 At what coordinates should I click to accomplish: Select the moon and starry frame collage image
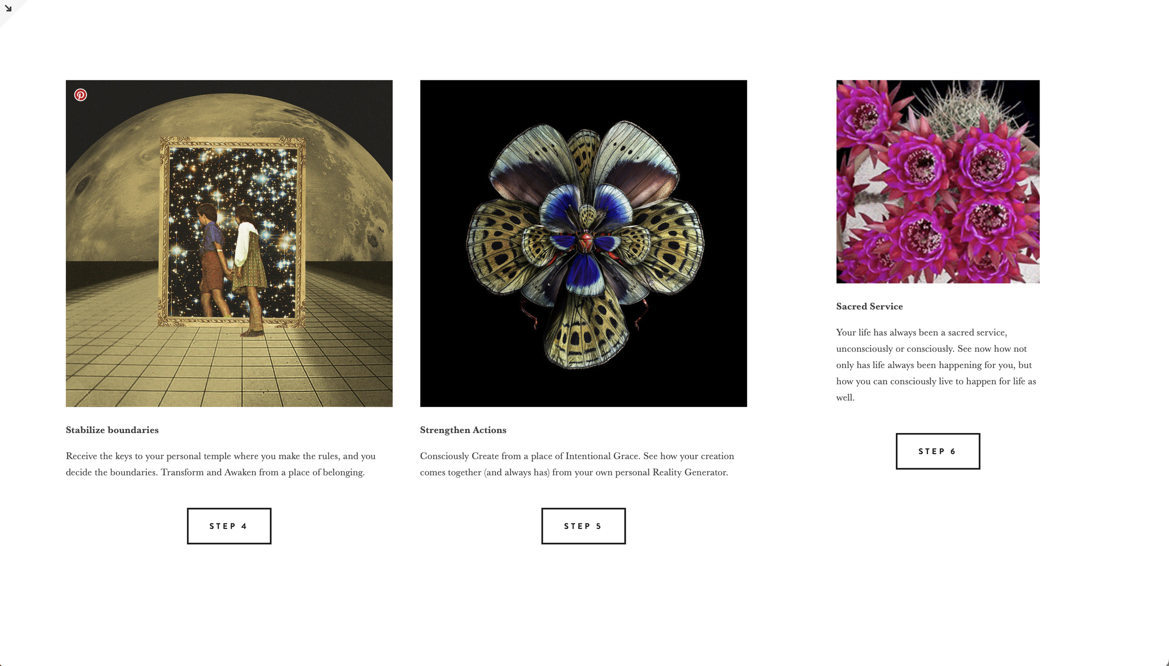tap(229, 243)
